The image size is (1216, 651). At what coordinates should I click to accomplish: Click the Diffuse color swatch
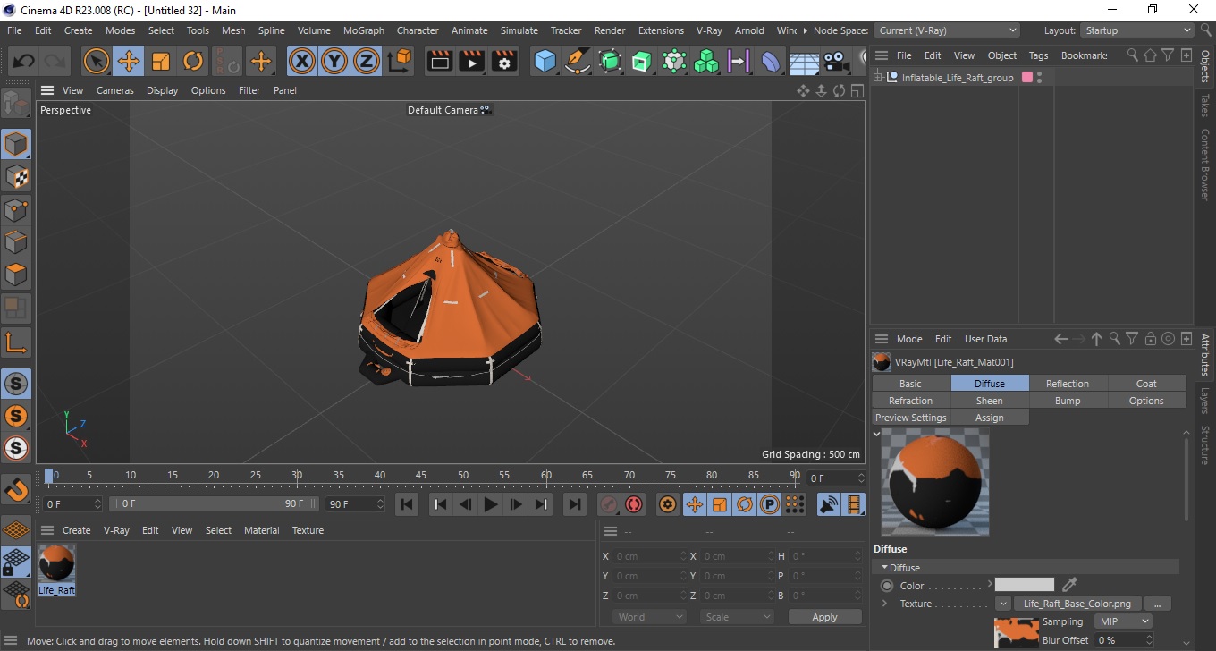[1024, 586]
